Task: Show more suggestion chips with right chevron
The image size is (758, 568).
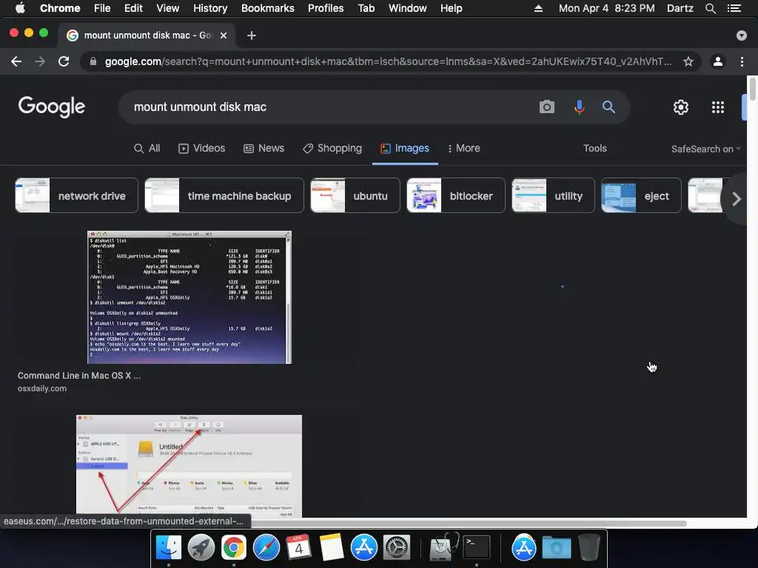Action: (736, 198)
